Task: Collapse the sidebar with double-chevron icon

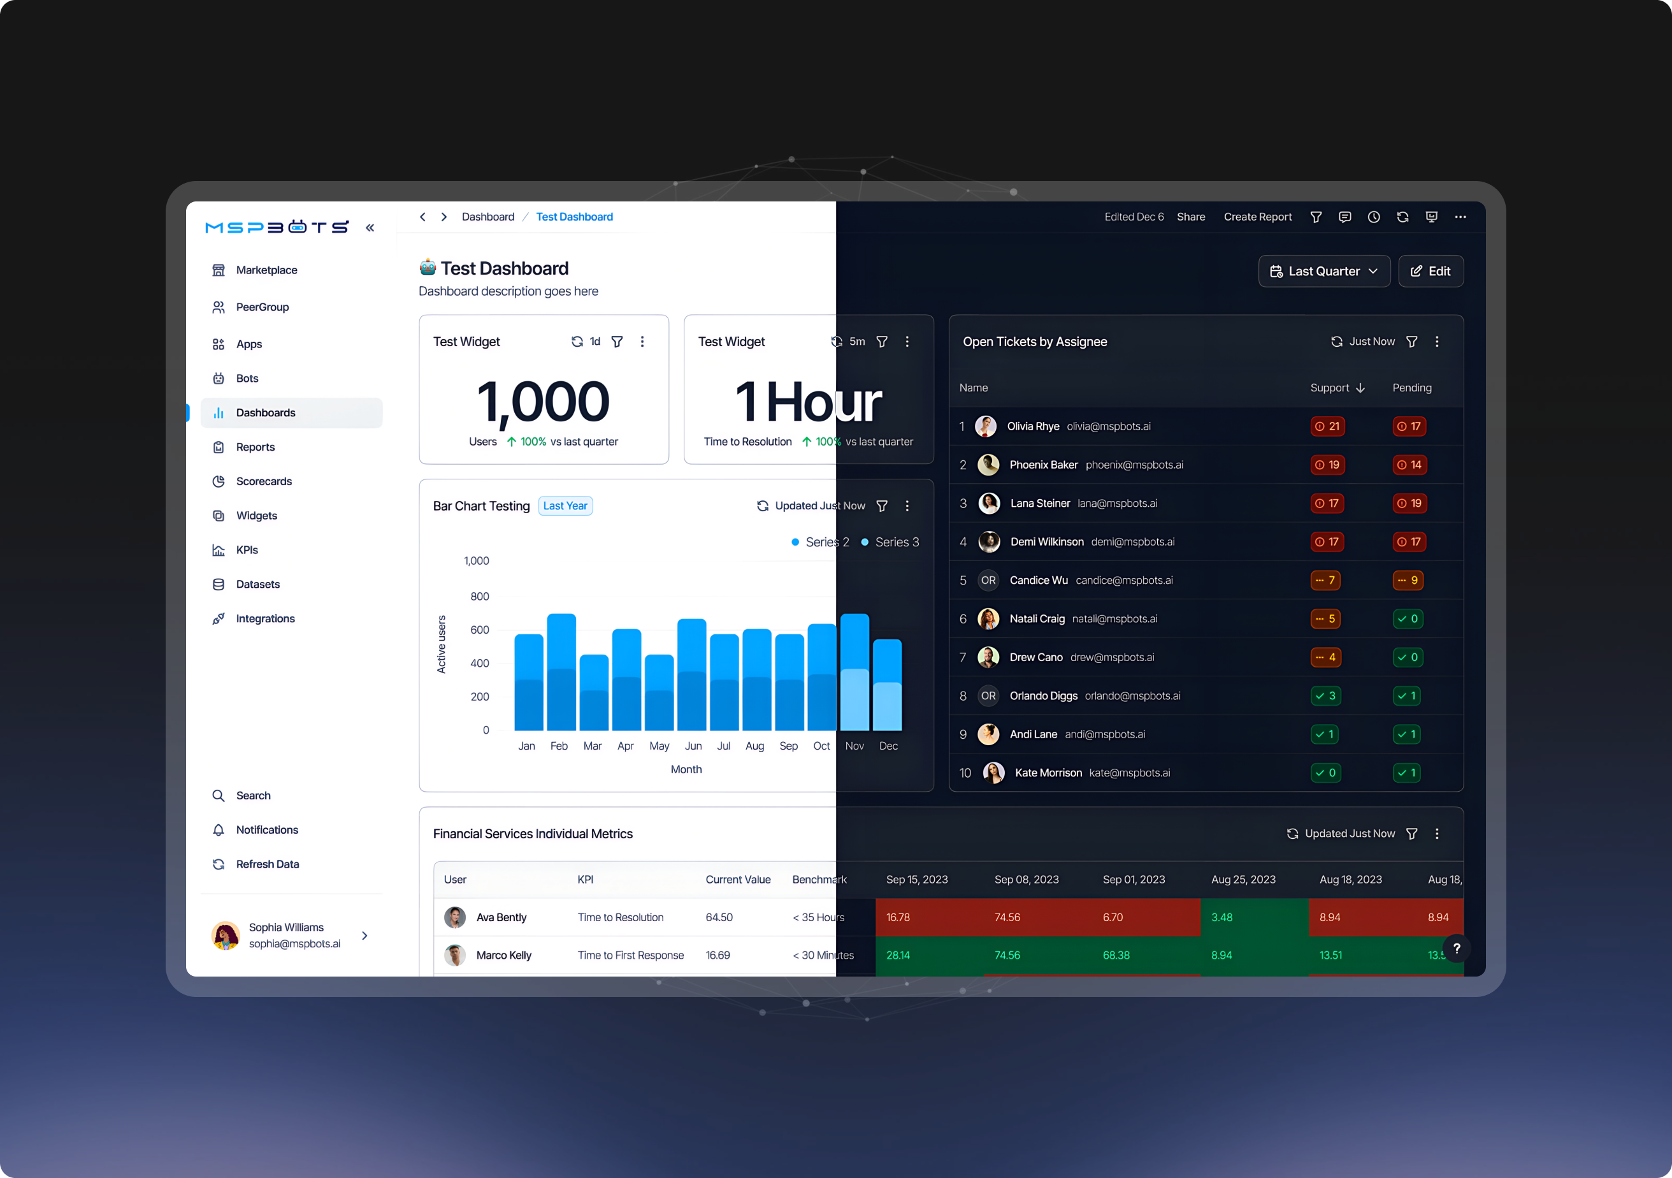Action: 370,228
